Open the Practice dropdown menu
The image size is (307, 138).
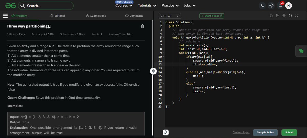(170, 5)
